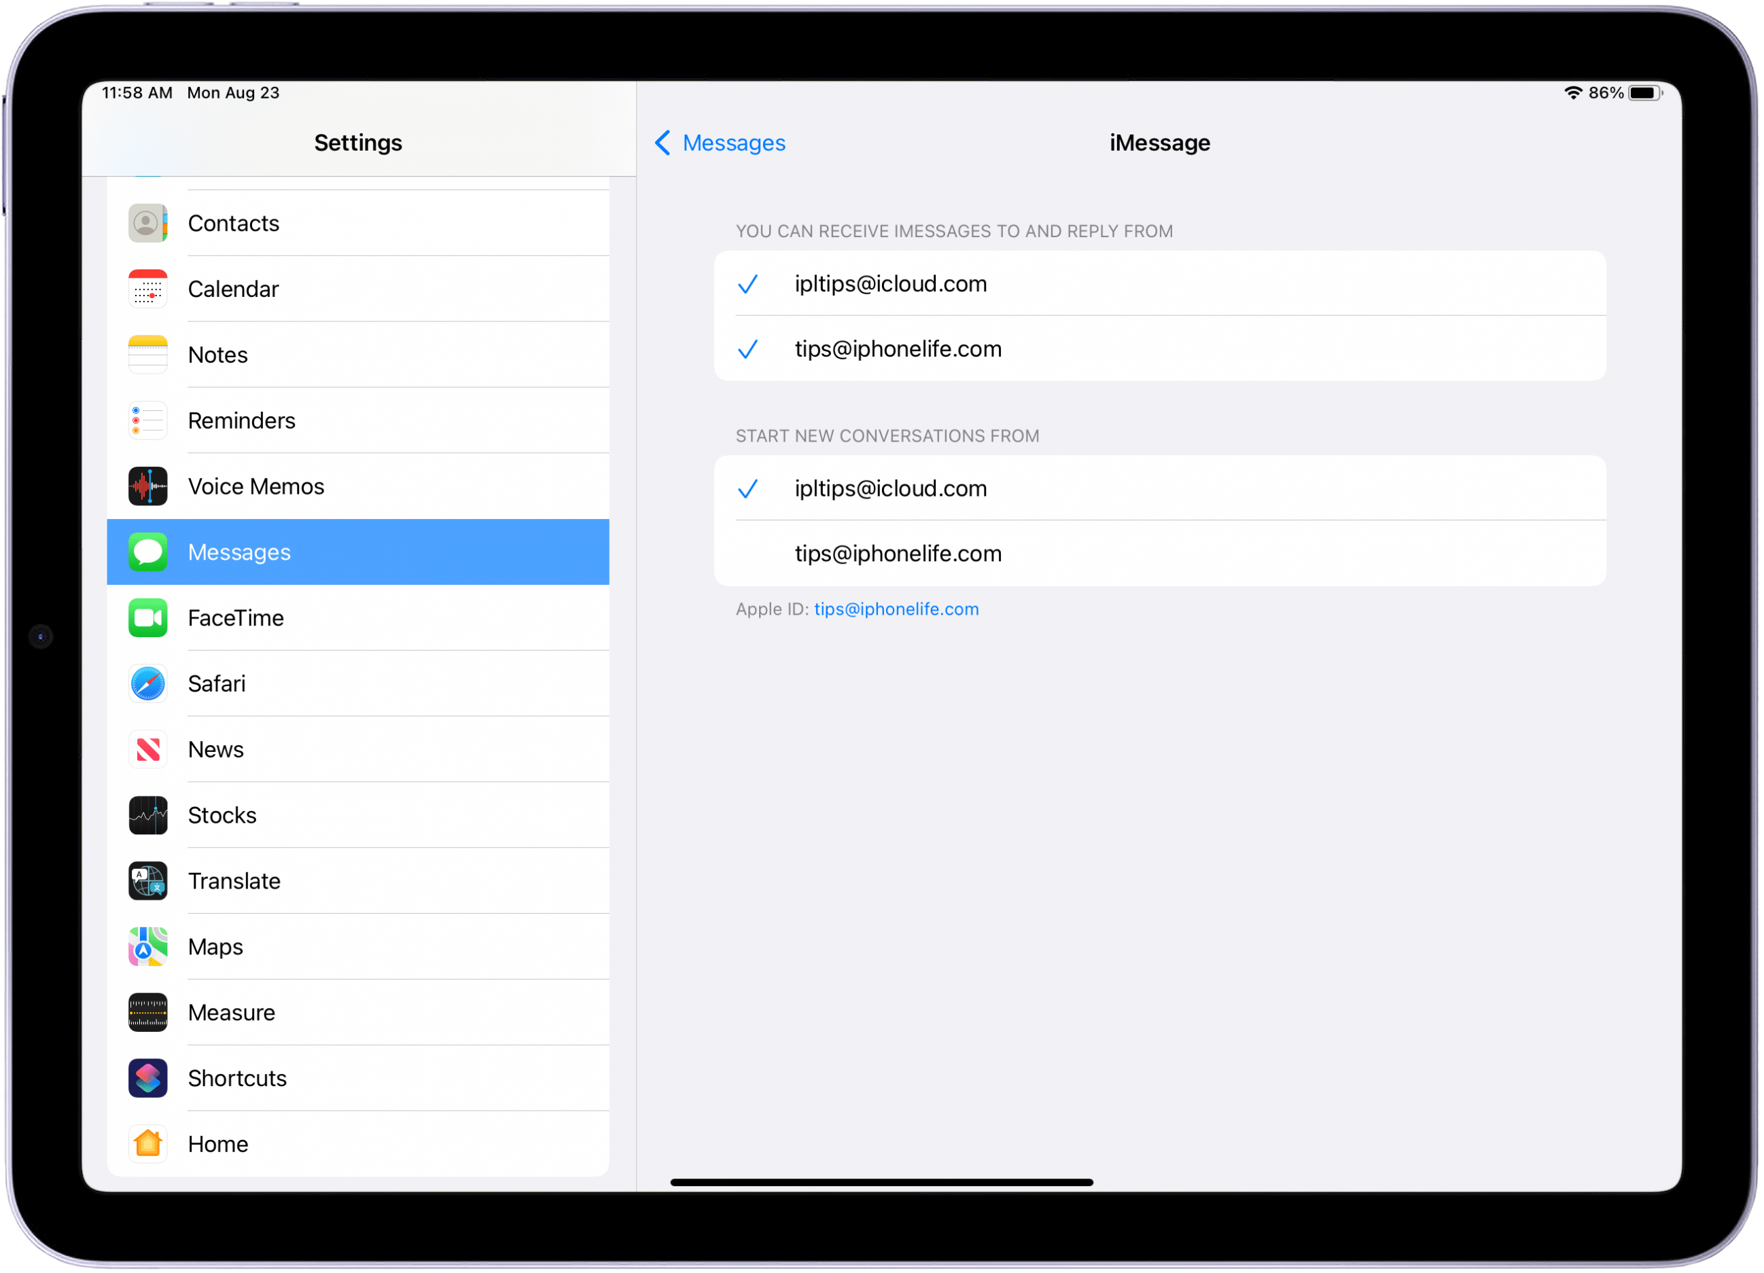Go back to Messages settings

pyautogui.click(x=721, y=143)
